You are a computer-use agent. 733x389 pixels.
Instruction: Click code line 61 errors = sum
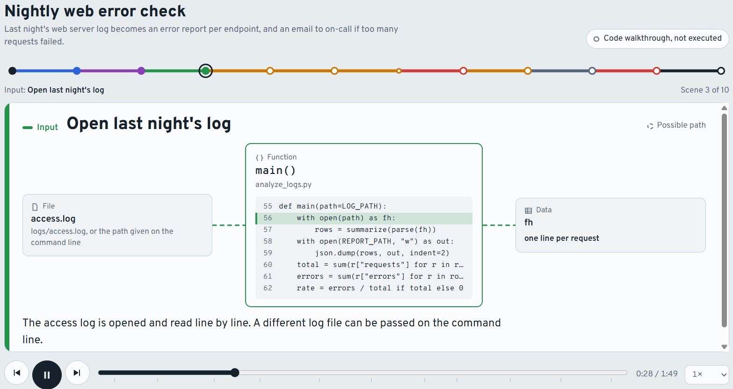click(x=364, y=276)
